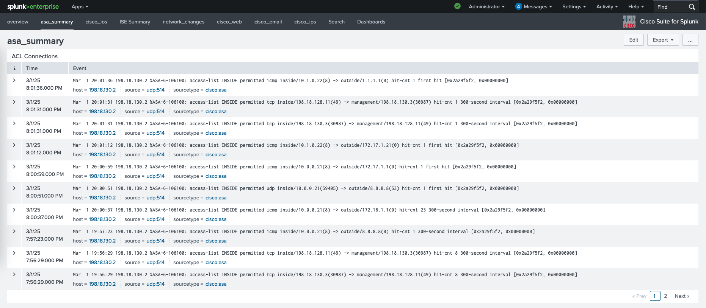The height and width of the screenshot is (308, 706).
Task: Expand the 8:00:51.000 PM event row
Action: [x=14, y=188]
